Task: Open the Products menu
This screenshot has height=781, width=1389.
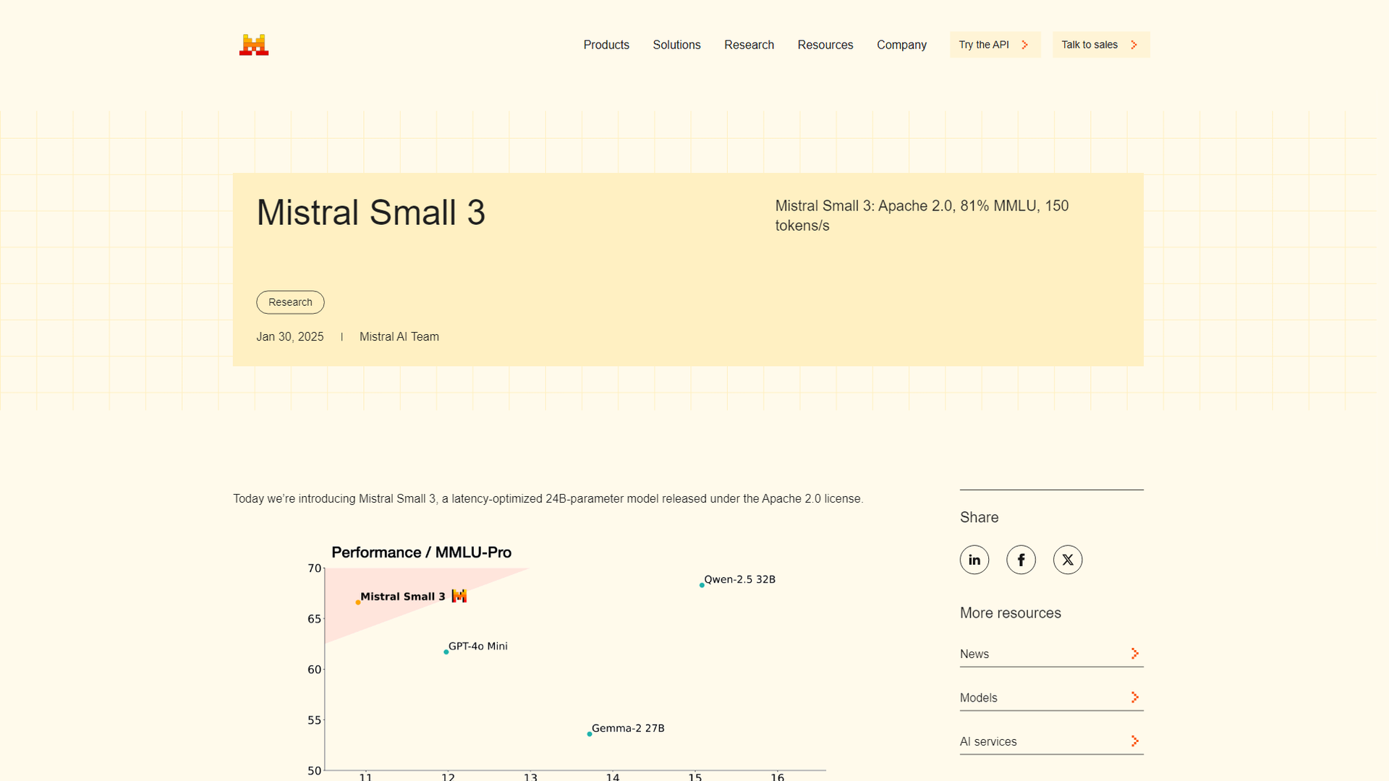Action: pos(606,45)
